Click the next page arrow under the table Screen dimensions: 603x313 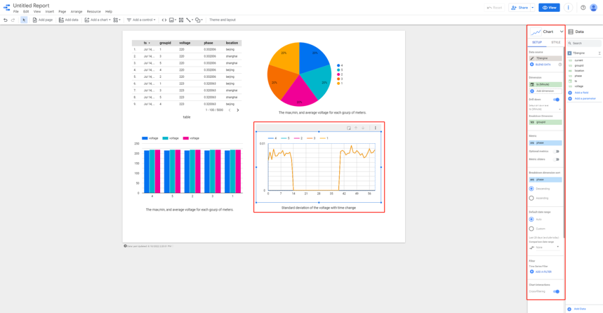238,110
